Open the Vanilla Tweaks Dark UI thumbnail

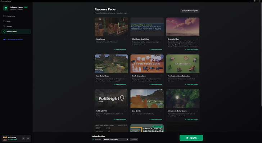pyautogui.click(x=147, y=128)
